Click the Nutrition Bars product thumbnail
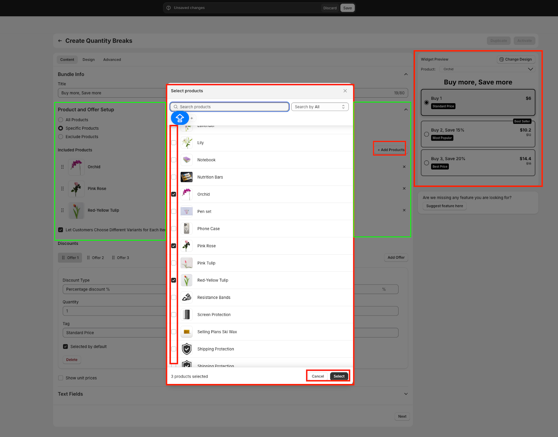 [x=187, y=177]
